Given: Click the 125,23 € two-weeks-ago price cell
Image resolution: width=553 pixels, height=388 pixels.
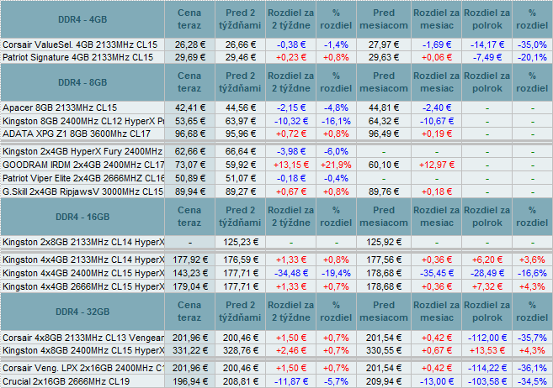Looking at the screenshot, I should point(240,242).
